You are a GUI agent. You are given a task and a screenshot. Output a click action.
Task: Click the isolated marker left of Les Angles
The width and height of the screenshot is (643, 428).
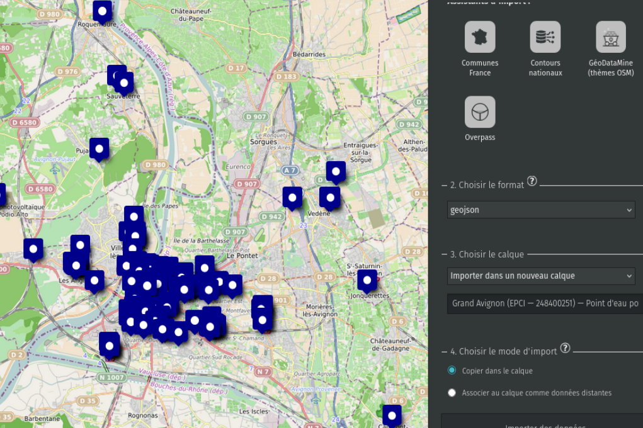tap(33, 249)
